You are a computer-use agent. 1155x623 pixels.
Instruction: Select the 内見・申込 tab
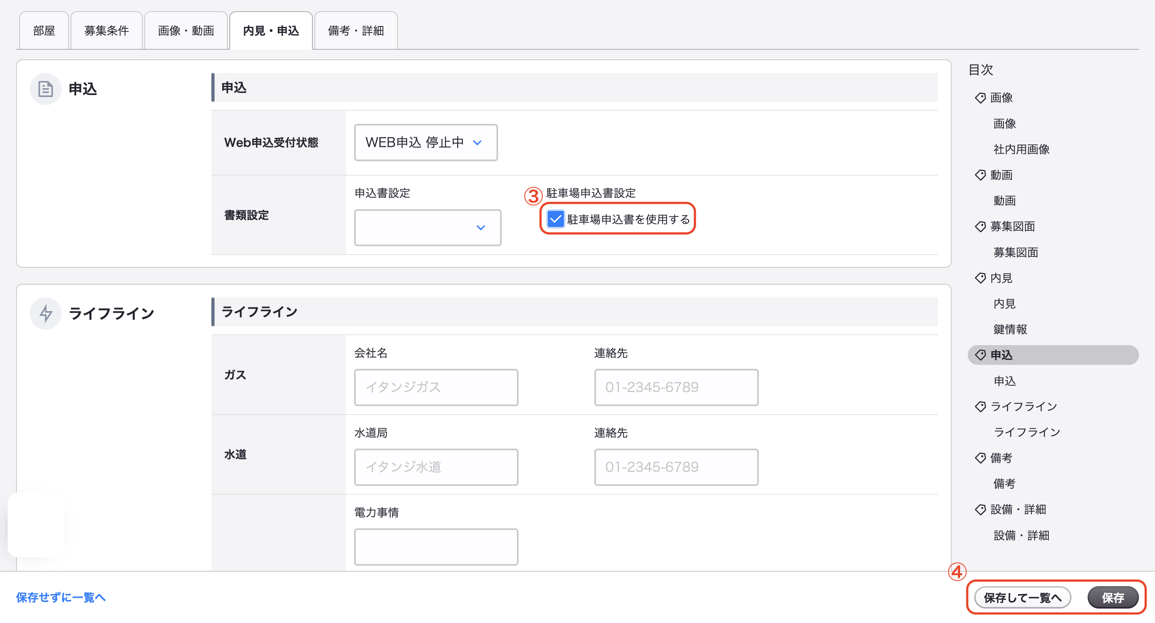pyautogui.click(x=271, y=30)
